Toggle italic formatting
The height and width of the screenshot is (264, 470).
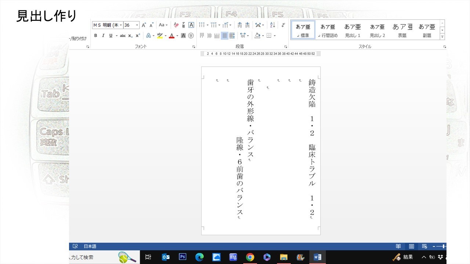[x=103, y=36]
